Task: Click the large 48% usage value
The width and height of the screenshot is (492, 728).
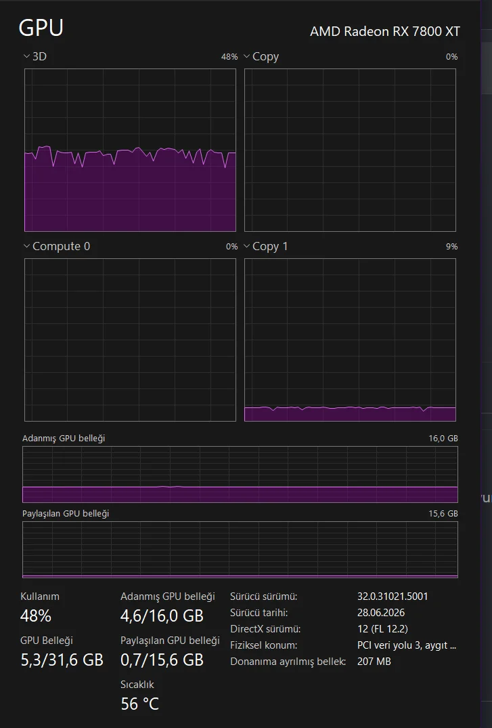Action: 36,616
